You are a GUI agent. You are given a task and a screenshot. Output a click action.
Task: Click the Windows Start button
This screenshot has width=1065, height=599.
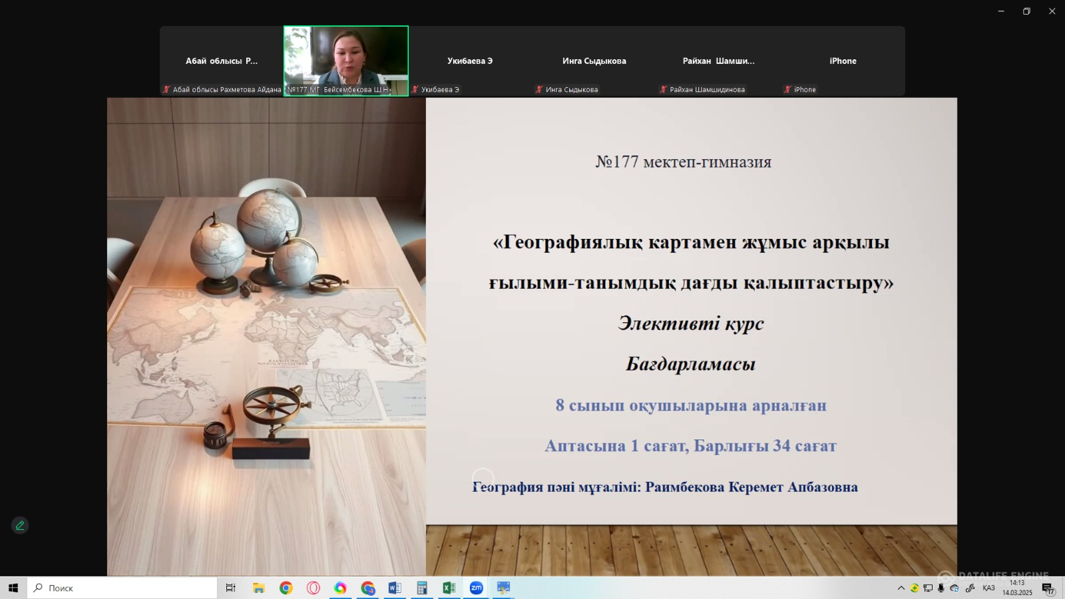(x=13, y=588)
